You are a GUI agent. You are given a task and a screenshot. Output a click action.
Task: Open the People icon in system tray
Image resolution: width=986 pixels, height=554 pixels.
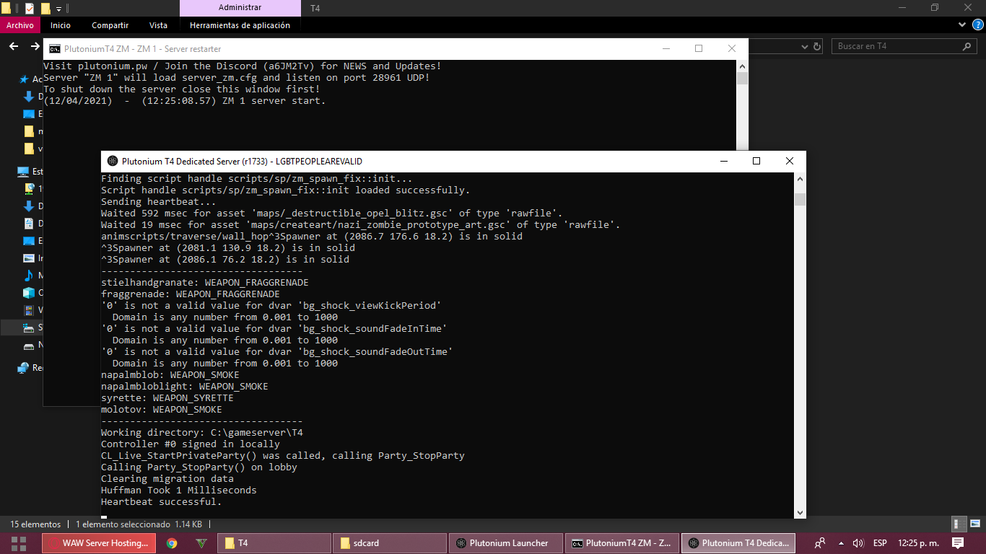[x=820, y=543]
